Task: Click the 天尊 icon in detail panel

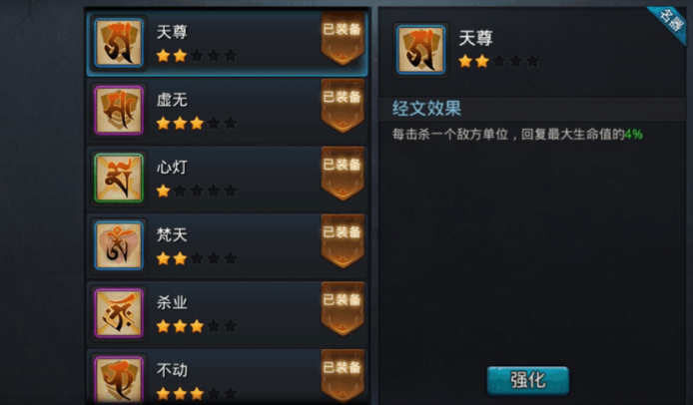Action: [x=420, y=50]
